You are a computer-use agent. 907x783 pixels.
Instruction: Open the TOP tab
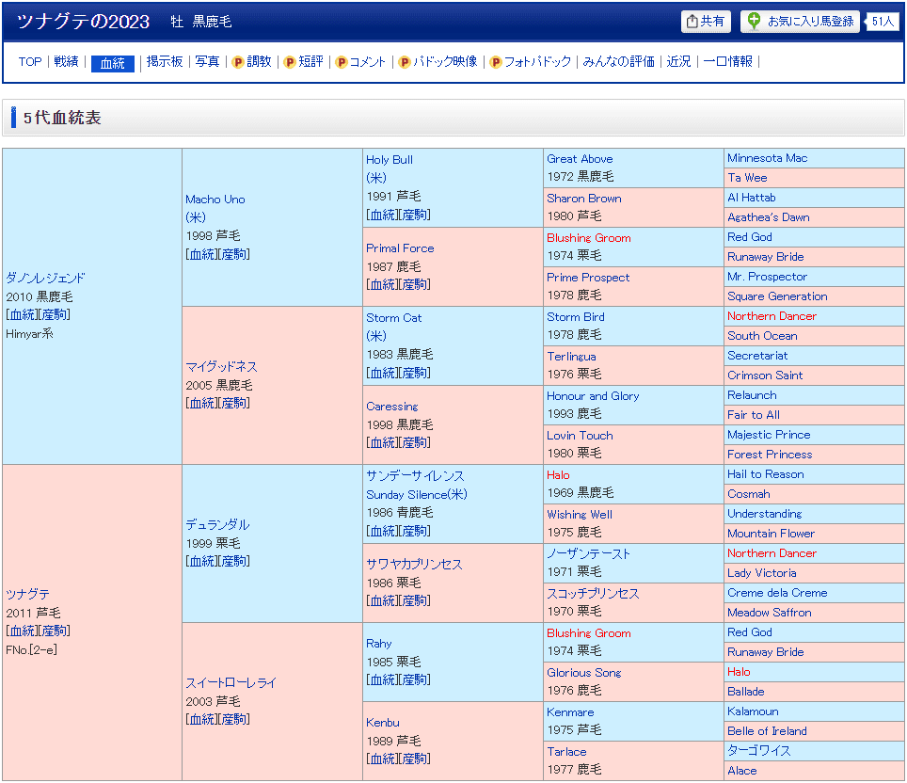(x=30, y=62)
